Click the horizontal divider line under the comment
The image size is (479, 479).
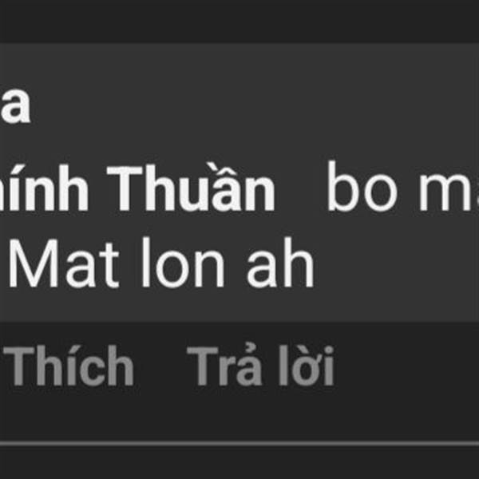(239, 444)
